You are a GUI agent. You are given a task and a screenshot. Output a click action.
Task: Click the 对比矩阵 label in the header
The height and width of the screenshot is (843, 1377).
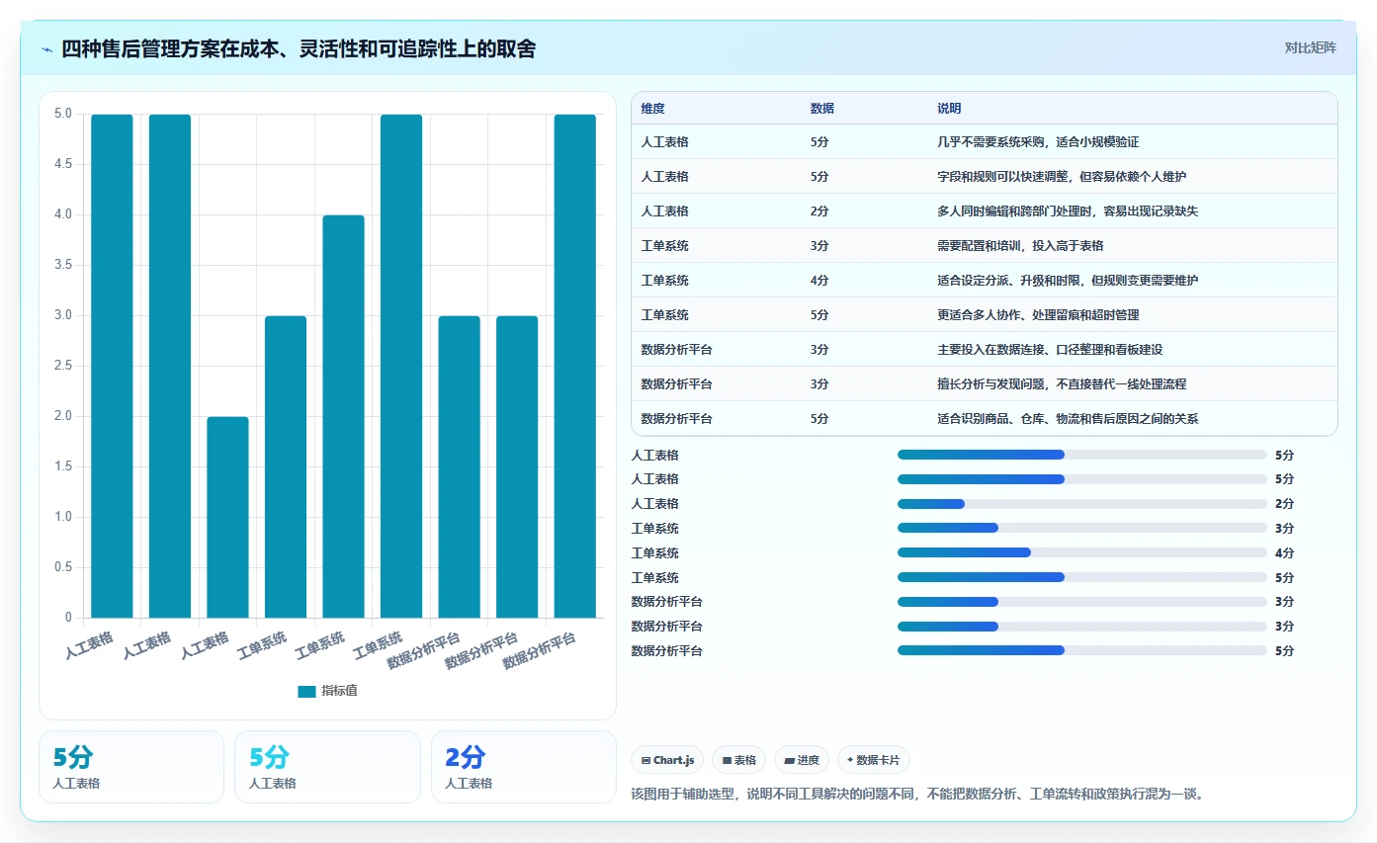[x=1310, y=47]
